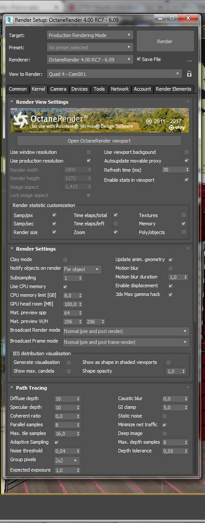Image resolution: width=205 pixels, height=523 pixels.
Task: Switch to the Camera tab
Action: click(58, 89)
